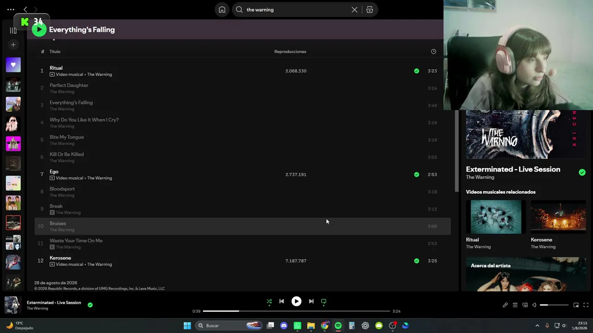Open the Windows Start menu
This screenshot has width=593, height=333.
click(x=187, y=326)
